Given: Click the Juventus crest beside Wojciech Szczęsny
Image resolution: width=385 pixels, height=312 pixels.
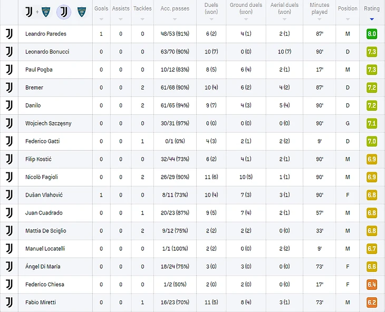Looking at the screenshot, I should [9, 123].
